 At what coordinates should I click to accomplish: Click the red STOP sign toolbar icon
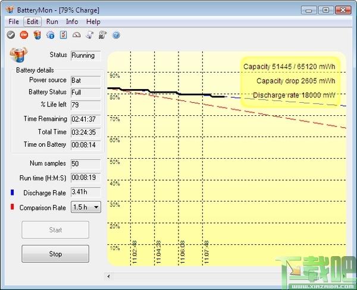pyautogui.click(x=24, y=35)
